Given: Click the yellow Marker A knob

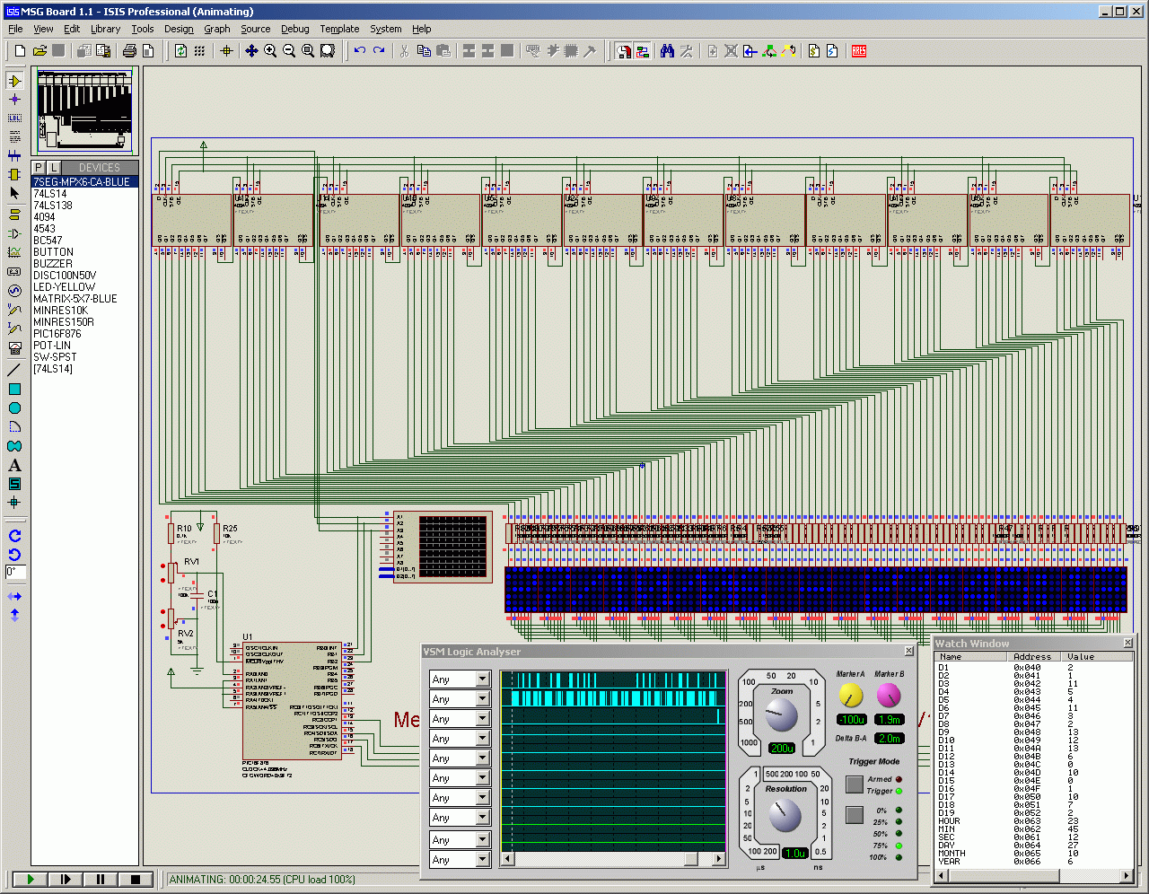Looking at the screenshot, I should (x=850, y=696).
